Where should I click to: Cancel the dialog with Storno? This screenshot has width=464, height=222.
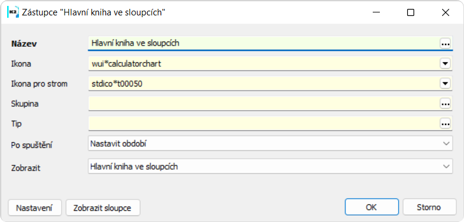tap(429, 207)
